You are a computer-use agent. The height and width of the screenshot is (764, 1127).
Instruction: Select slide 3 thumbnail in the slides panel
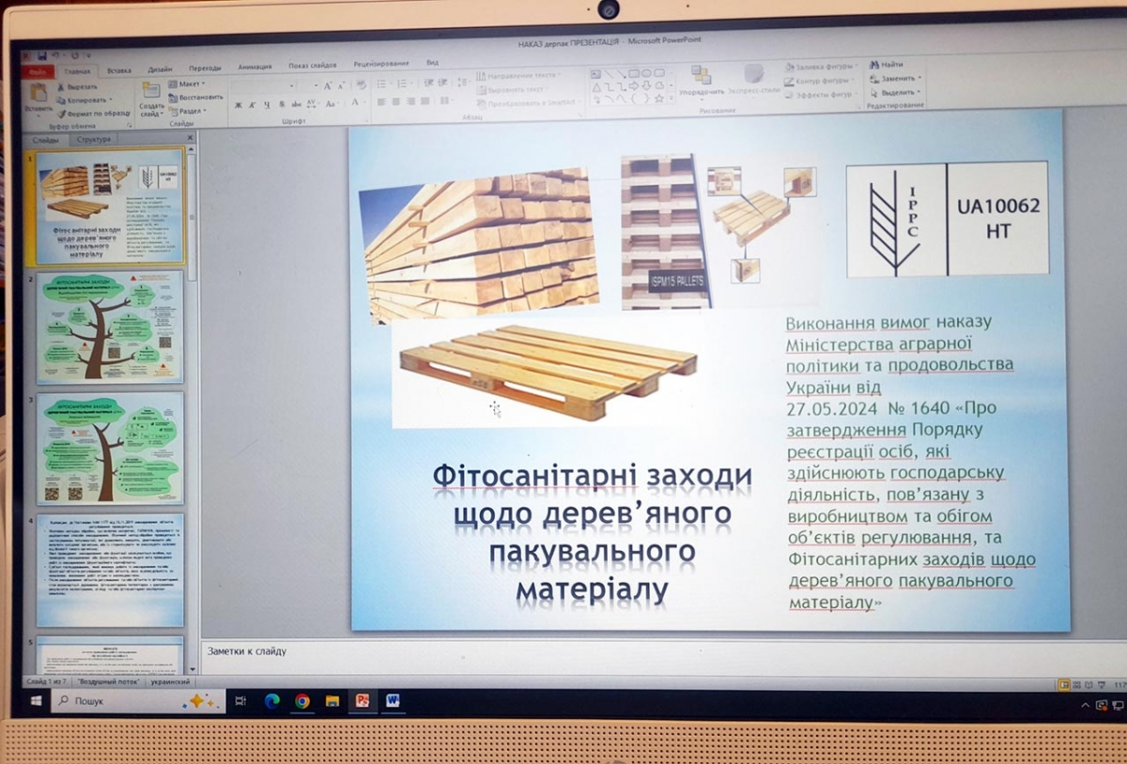point(110,448)
